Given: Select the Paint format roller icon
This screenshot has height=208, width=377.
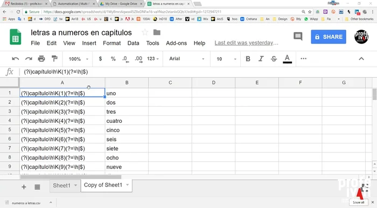Looking at the screenshot, I should pyautogui.click(x=54, y=58).
